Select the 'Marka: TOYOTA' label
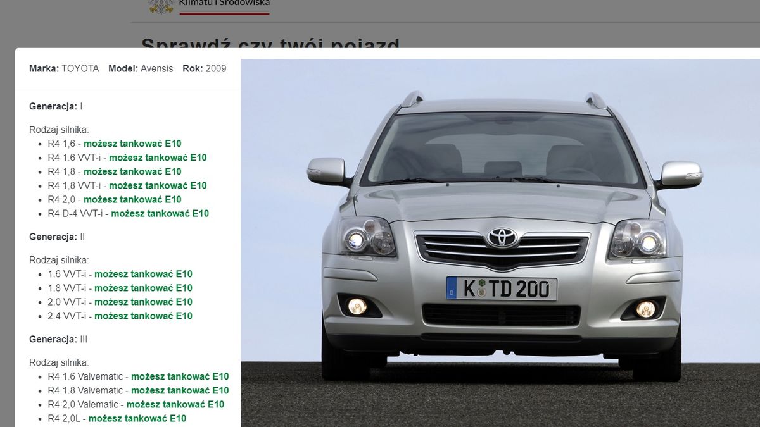Viewport: 760px width, 427px height. tap(63, 68)
